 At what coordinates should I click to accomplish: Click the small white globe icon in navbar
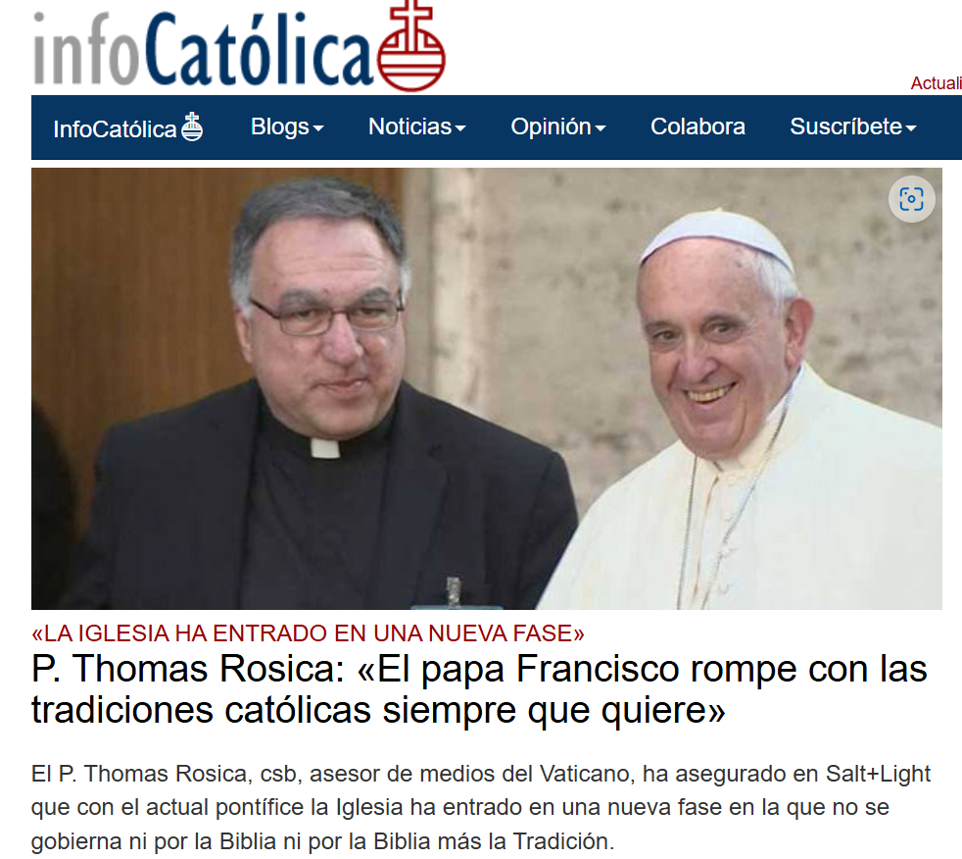[192, 127]
